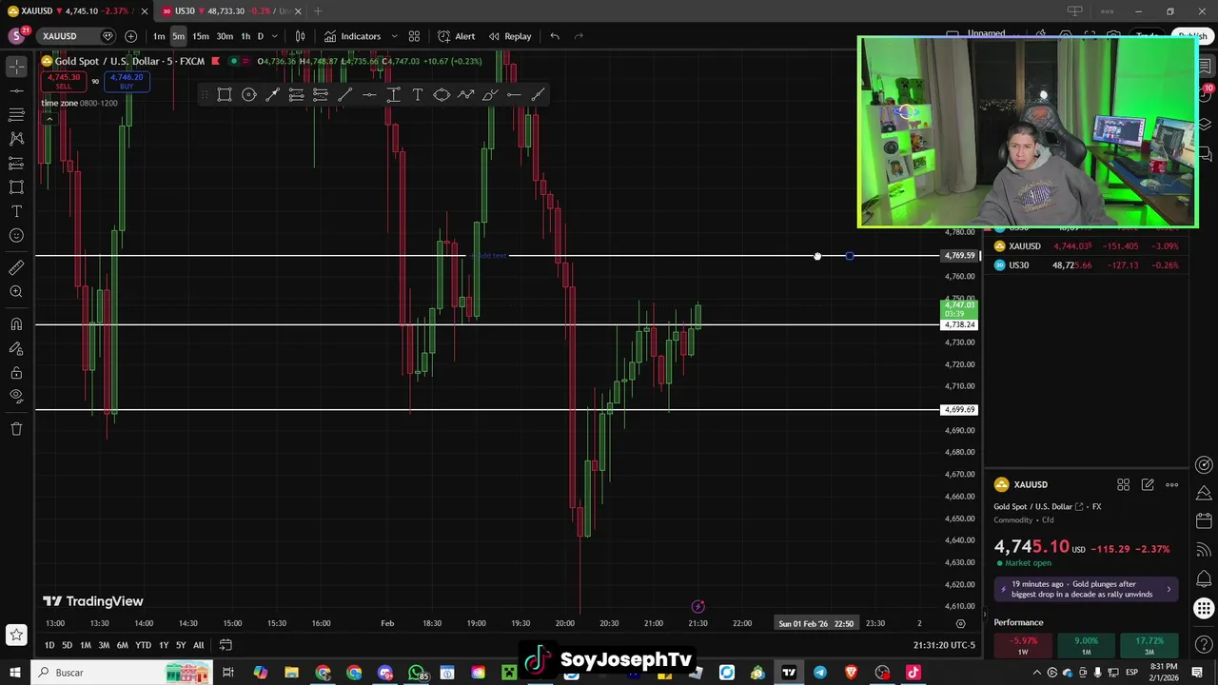The width and height of the screenshot is (1218, 685).
Task: Expand the Indicators favorites dropdown arrow
Action: coord(394,36)
